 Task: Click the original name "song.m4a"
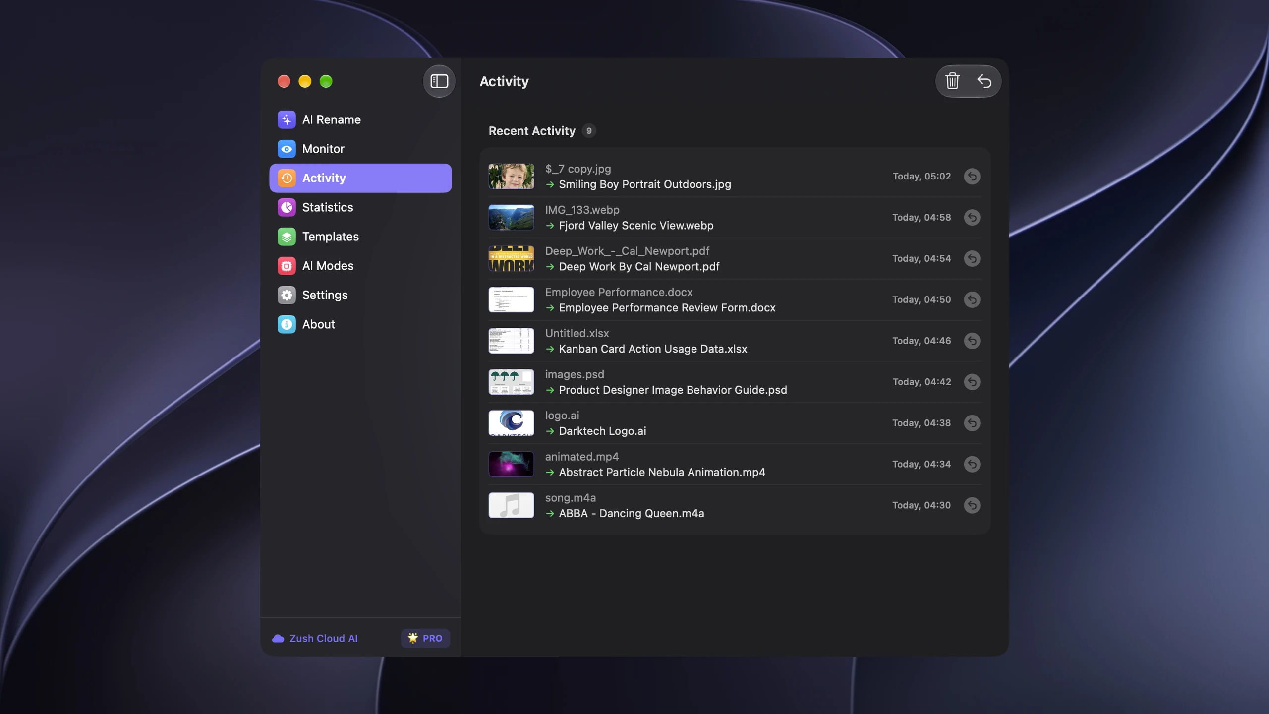pyautogui.click(x=571, y=498)
